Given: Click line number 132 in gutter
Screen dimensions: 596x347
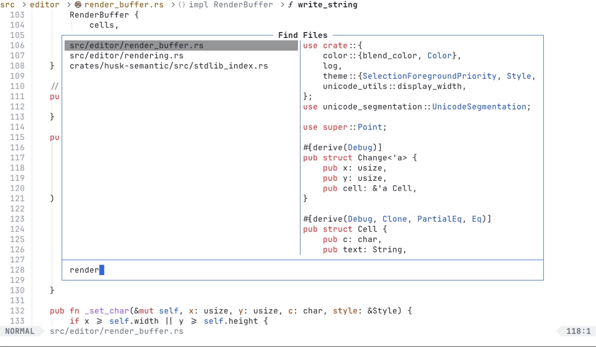Looking at the screenshot, I should click(17, 311).
